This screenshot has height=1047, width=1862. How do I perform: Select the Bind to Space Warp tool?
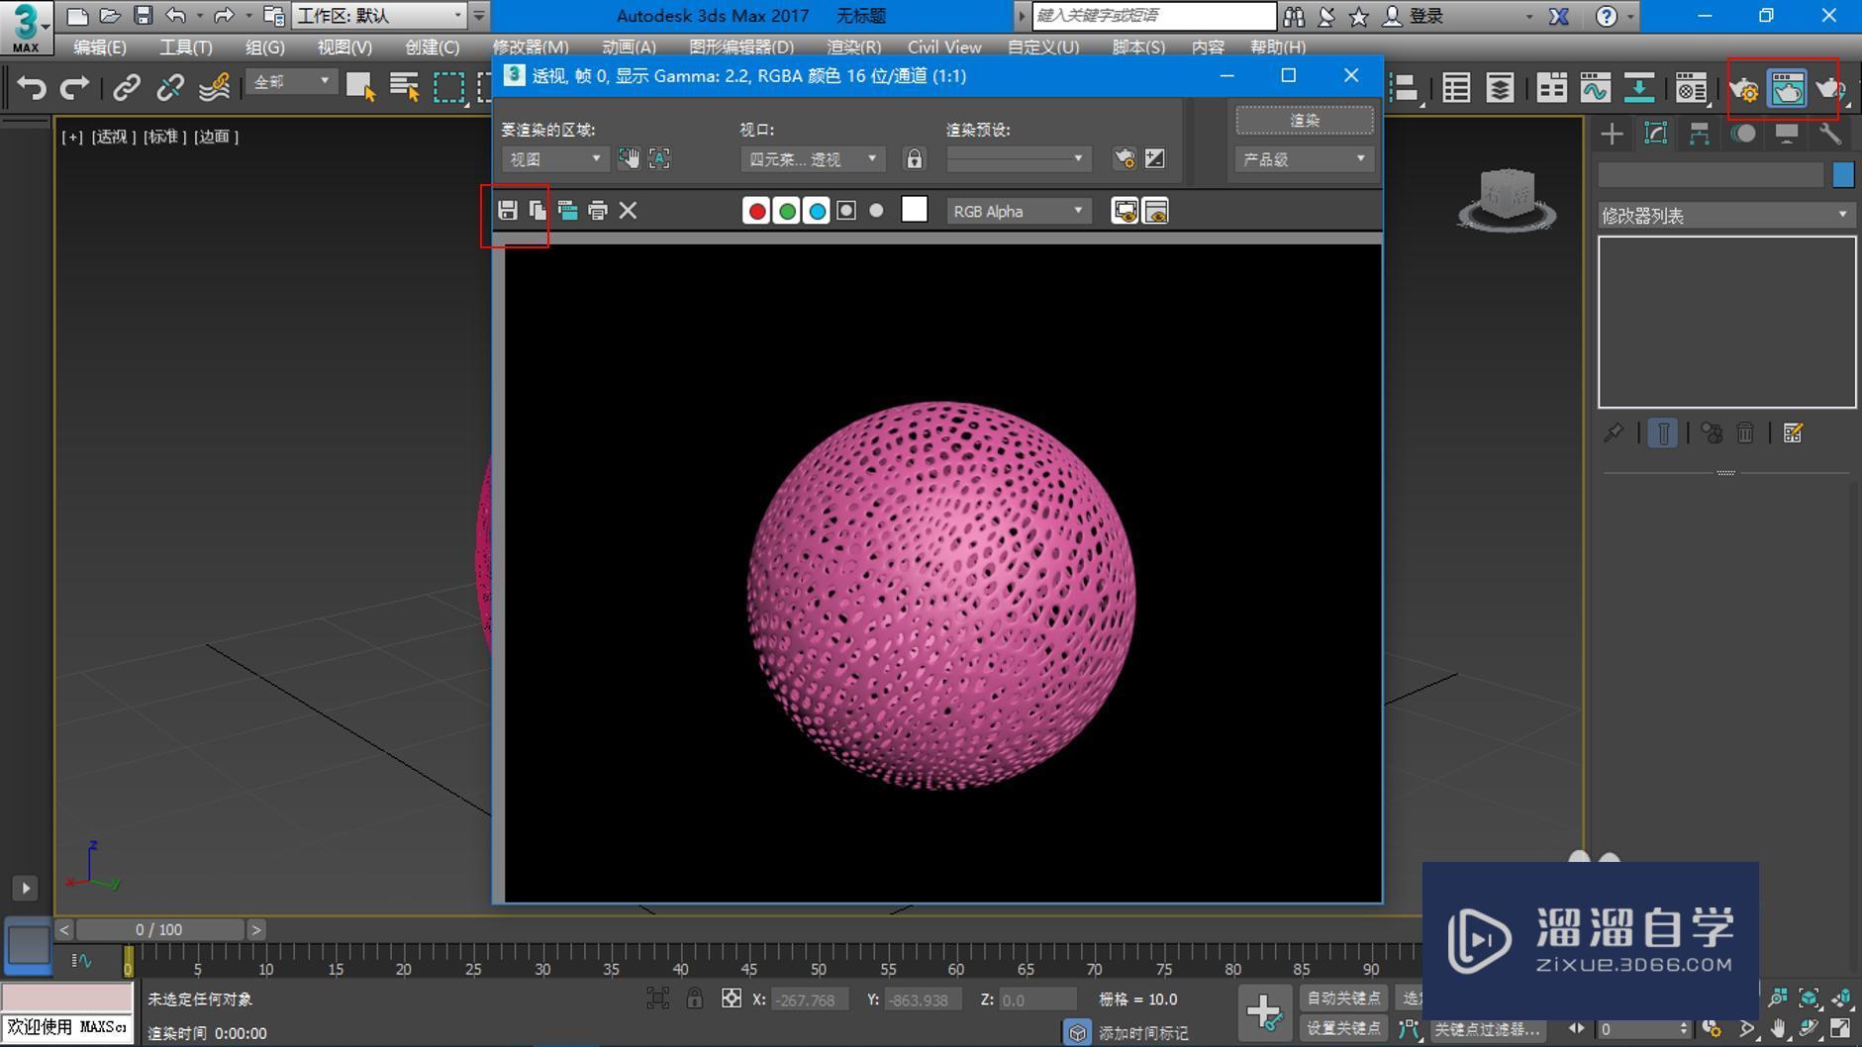tap(214, 88)
